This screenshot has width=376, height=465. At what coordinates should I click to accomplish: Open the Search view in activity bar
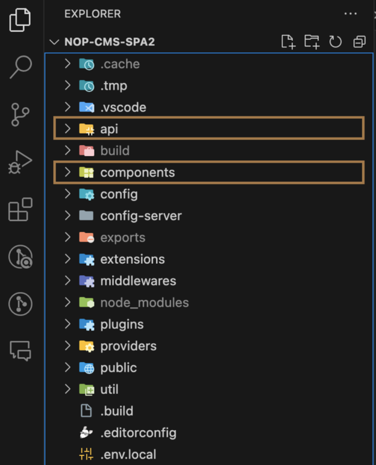[x=21, y=67]
